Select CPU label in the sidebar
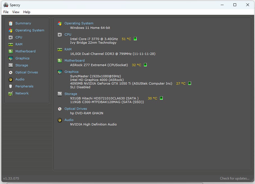 coord(19,37)
